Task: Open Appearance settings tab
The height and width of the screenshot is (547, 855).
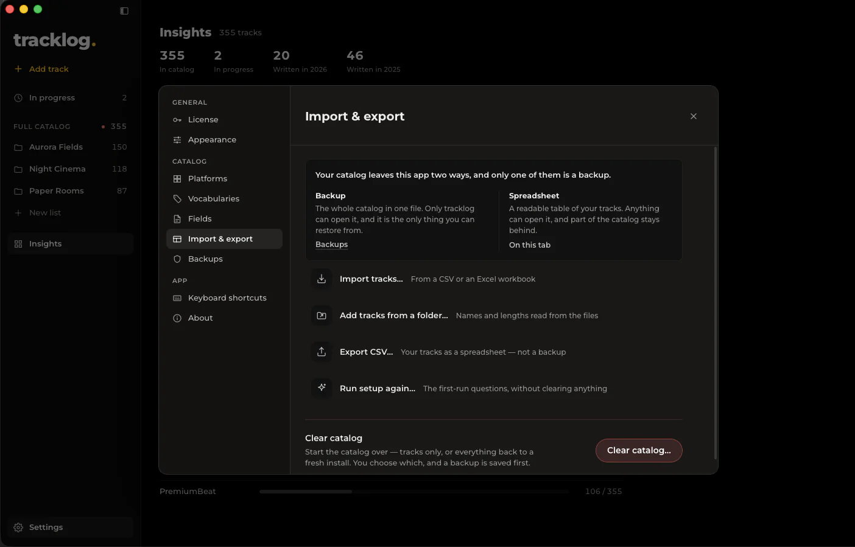Action: click(x=224, y=140)
